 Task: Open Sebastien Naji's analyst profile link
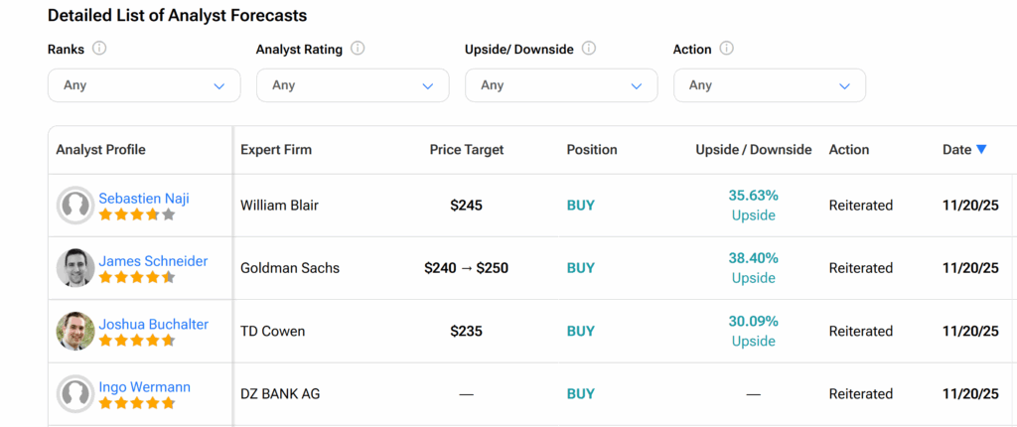144,199
